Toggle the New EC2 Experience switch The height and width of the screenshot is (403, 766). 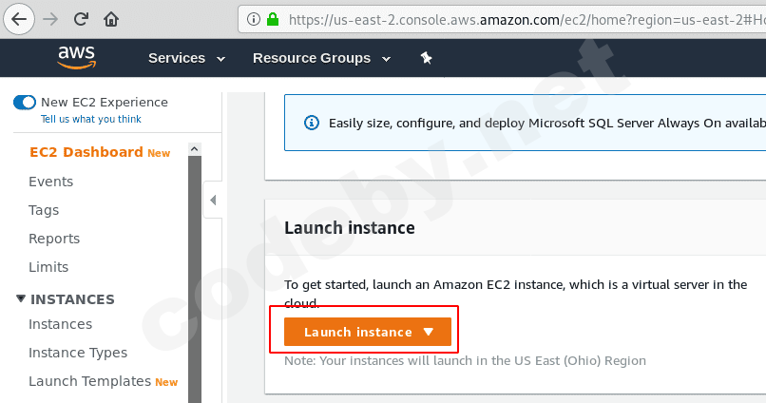(25, 103)
